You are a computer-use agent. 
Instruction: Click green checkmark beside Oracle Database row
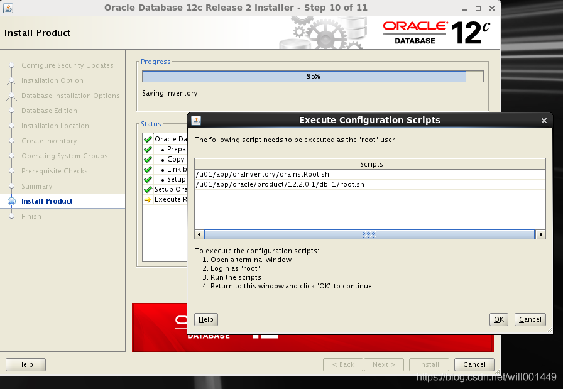click(x=148, y=139)
